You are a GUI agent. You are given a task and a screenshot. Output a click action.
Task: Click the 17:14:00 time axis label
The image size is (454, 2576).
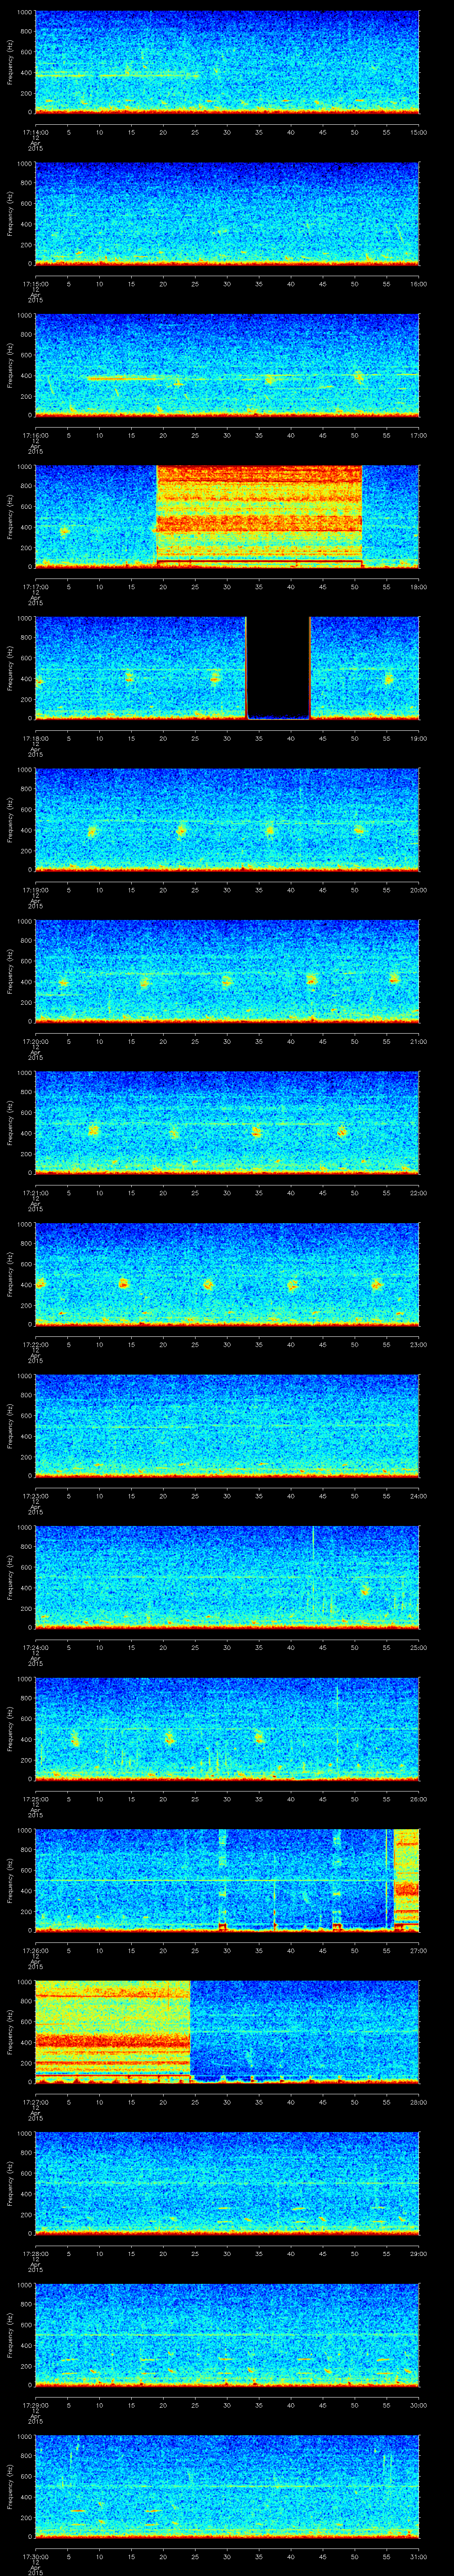click(x=35, y=131)
